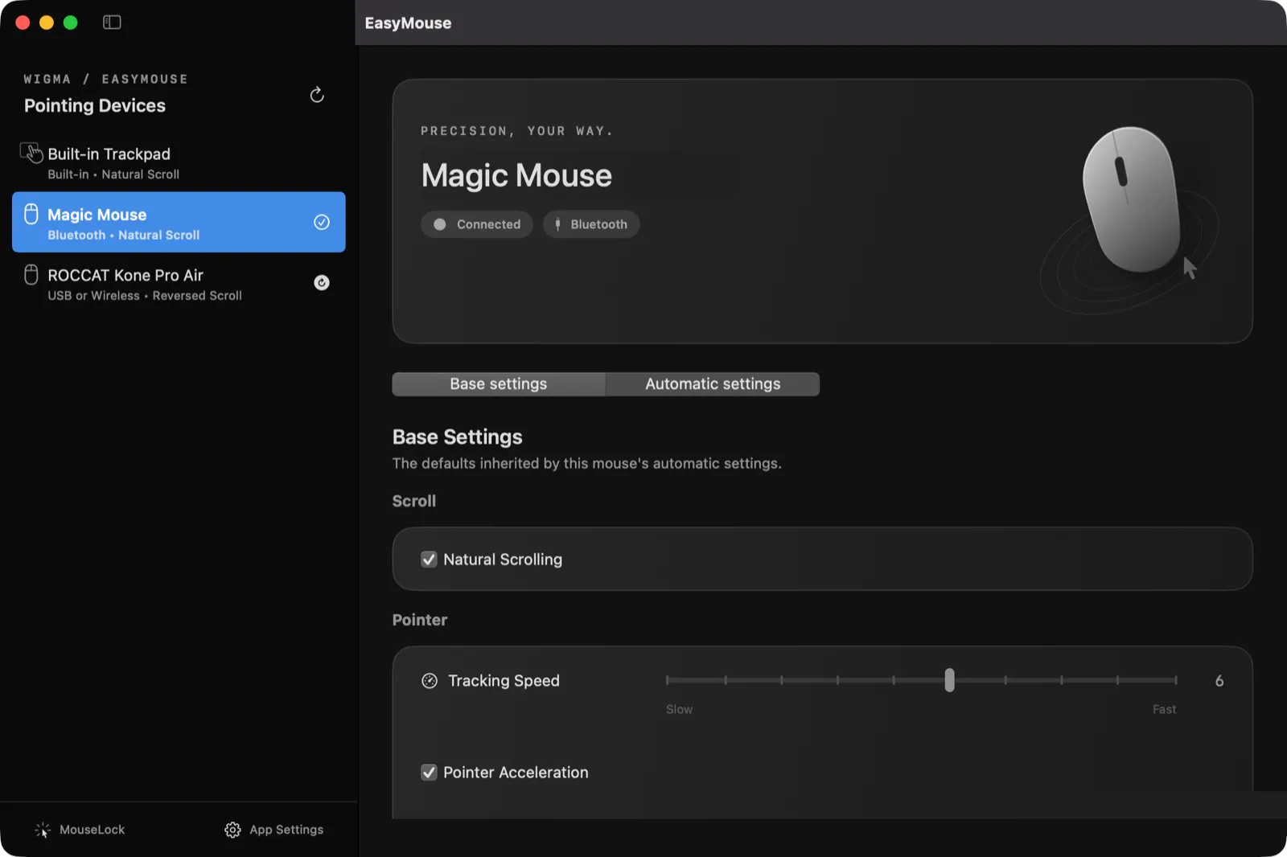Image resolution: width=1287 pixels, height=857 pixels.
Task: Click the Pointing Devices heading
Action: coord(95,105)
